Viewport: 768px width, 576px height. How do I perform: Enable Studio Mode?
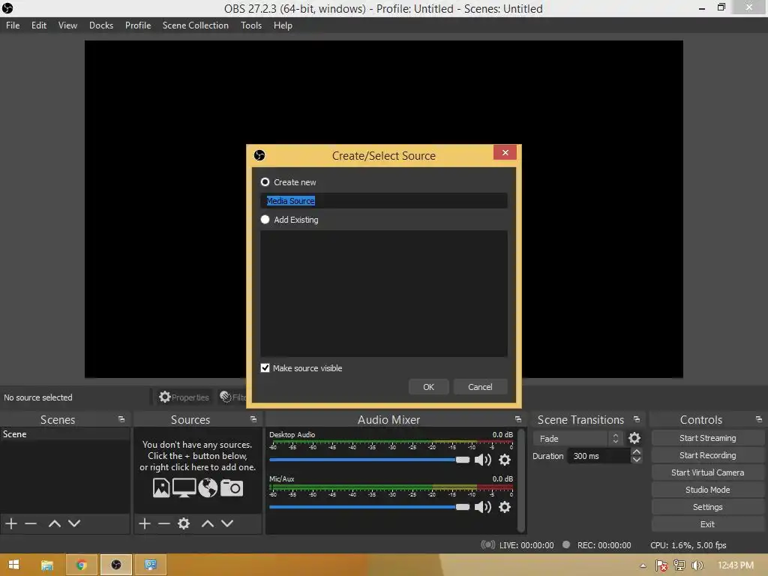(x=708, y=489)
